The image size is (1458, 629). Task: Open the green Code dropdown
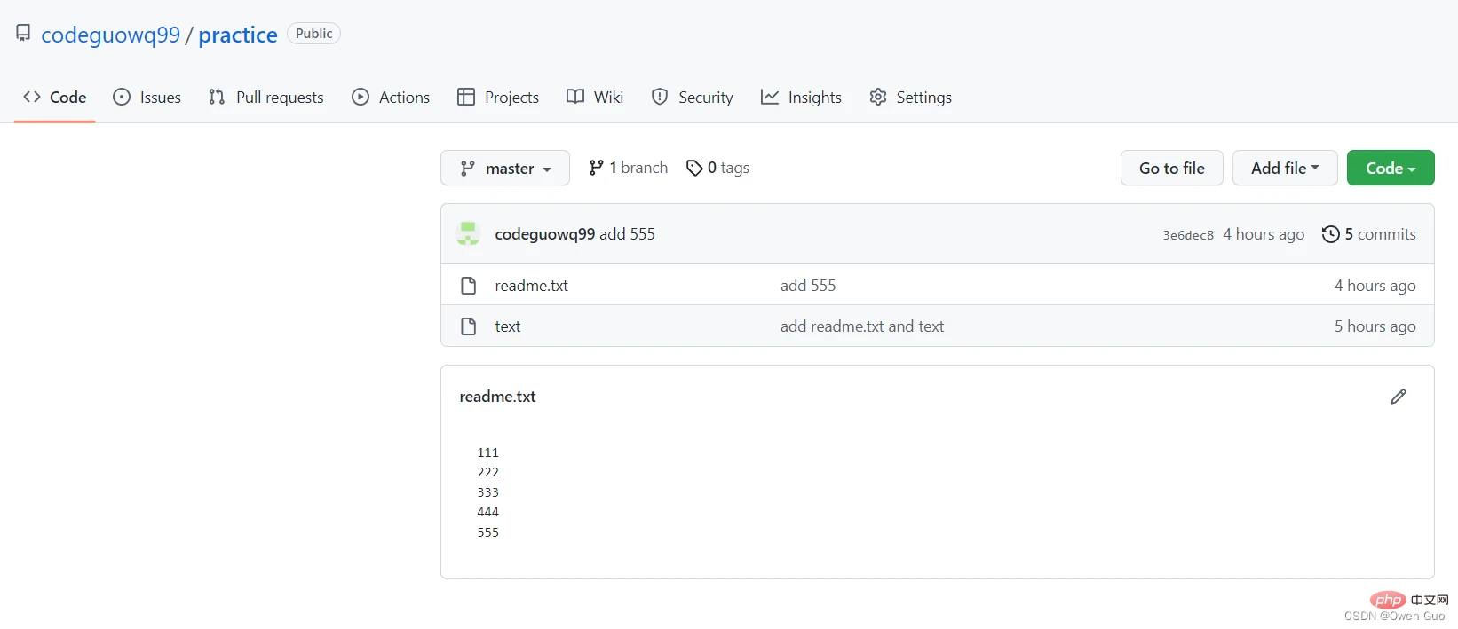pyautogui.click(x=1390, y=168)
